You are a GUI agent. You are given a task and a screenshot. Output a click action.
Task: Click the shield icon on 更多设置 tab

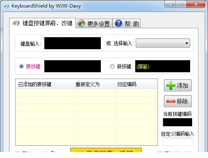[81, 23]
